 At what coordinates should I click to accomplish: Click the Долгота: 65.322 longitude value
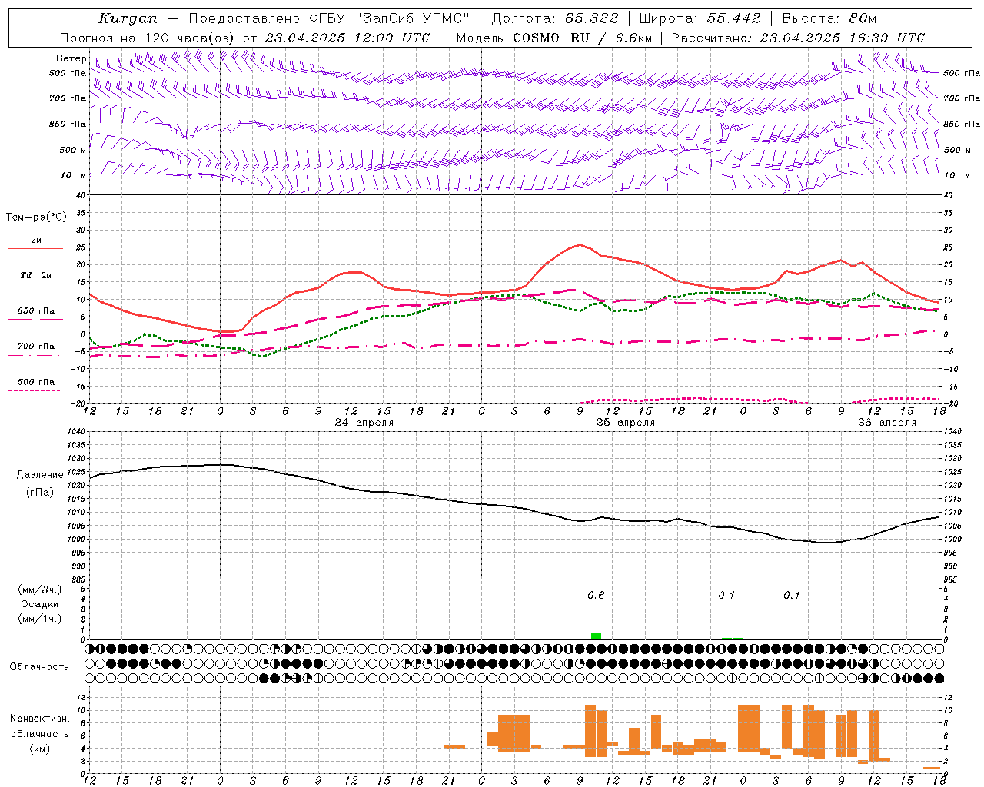[x=555, y=18]
